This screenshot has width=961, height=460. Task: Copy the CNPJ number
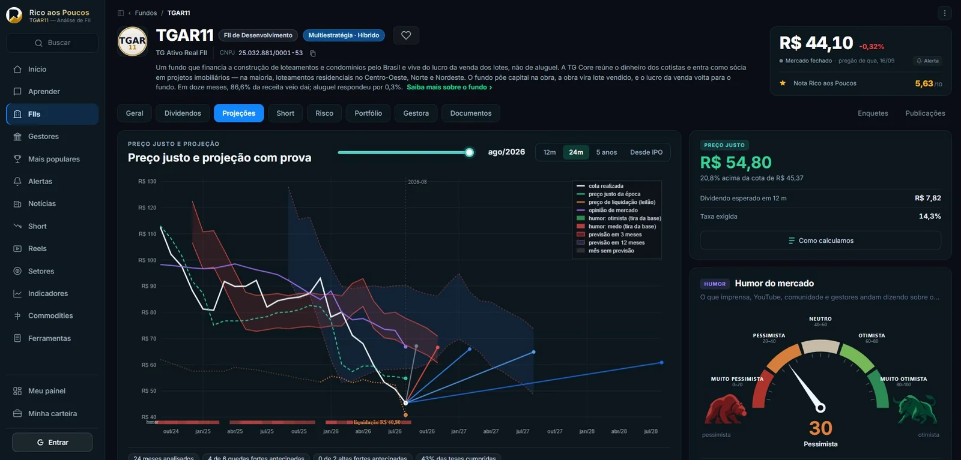pos(312,53)
